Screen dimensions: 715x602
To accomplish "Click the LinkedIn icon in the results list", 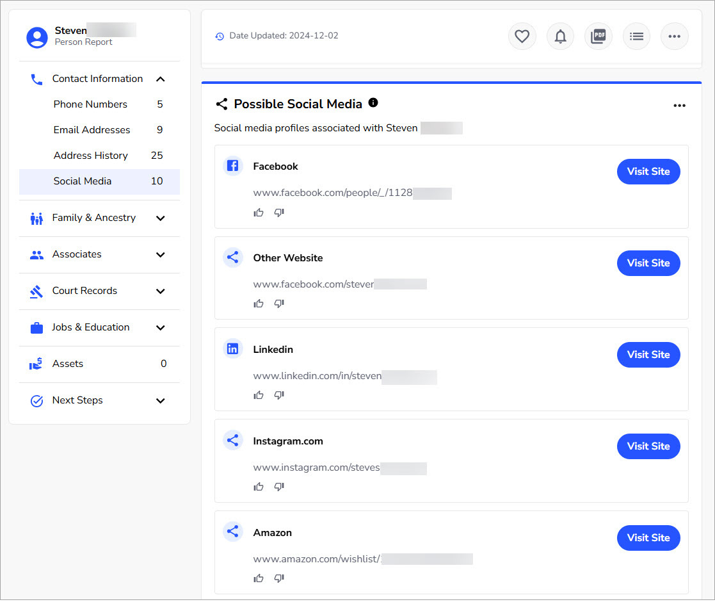I will click(232, 348).
